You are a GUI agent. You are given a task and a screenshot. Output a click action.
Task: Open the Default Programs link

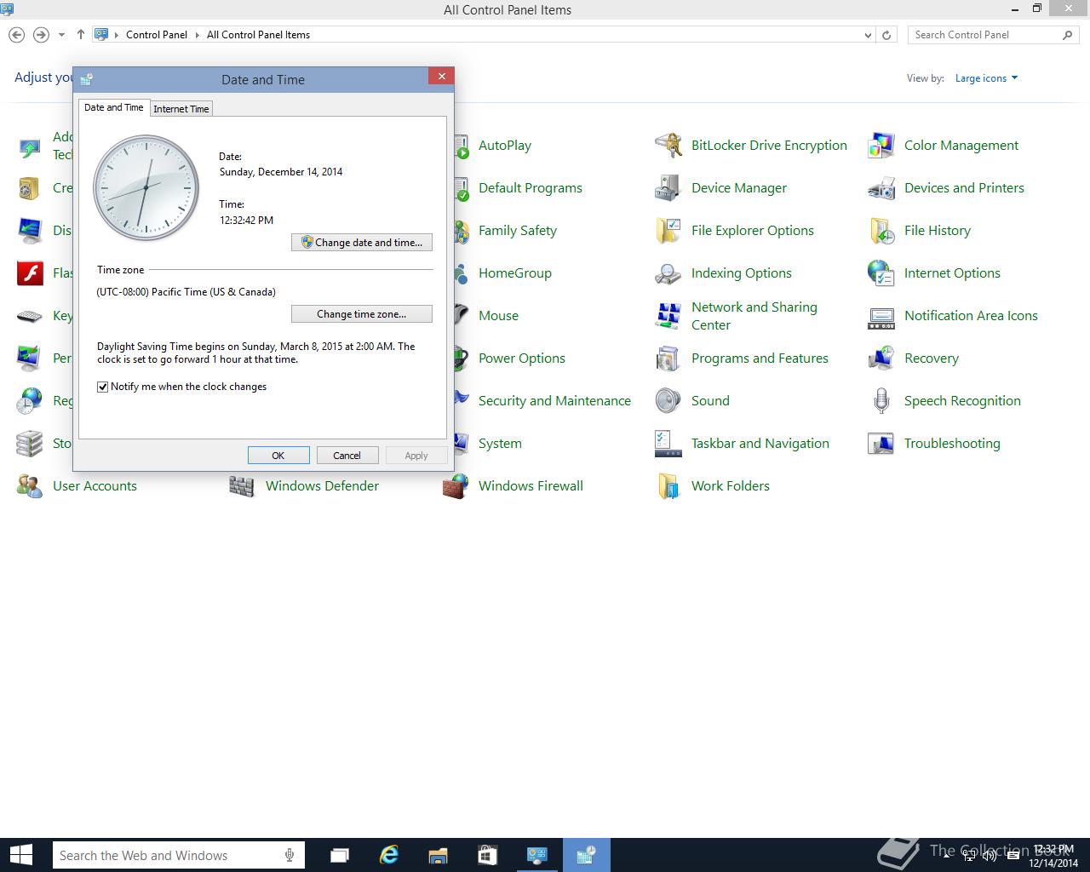tap(531, 188)
